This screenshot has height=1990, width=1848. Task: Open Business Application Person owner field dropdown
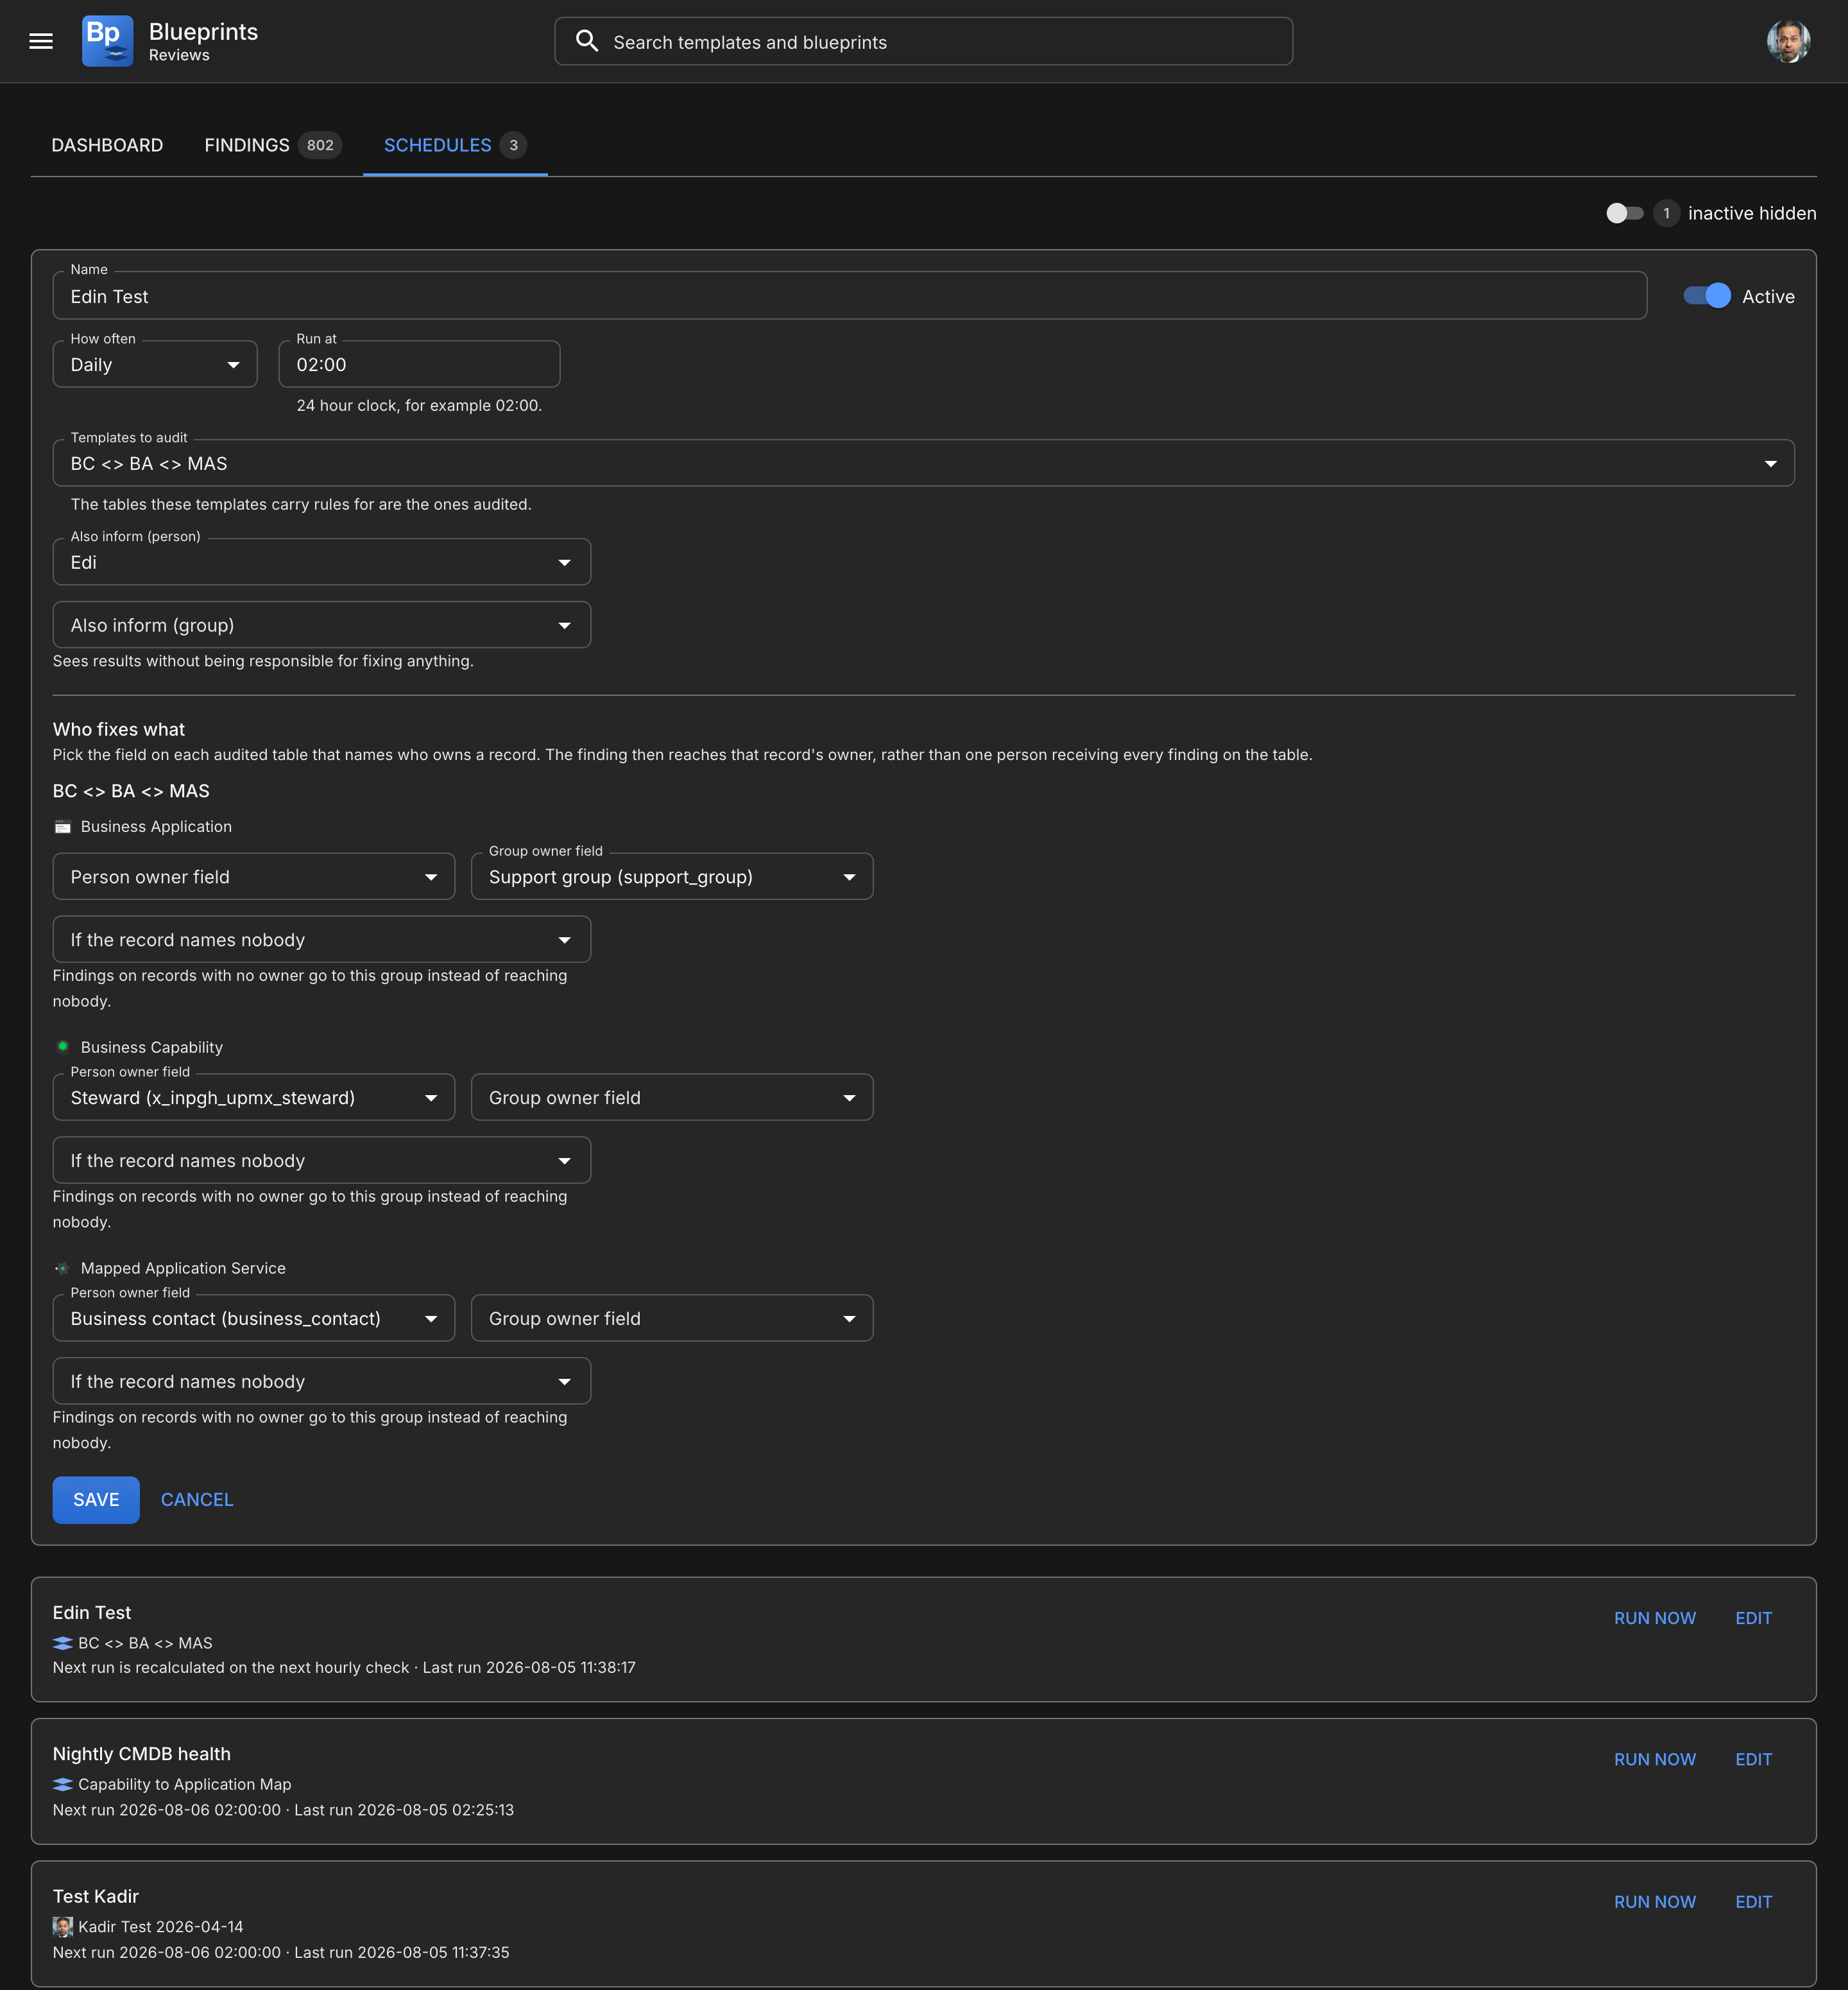pos(254,876)
